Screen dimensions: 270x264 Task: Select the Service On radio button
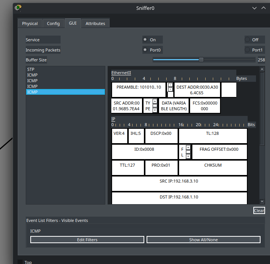[x=145, y=40]
